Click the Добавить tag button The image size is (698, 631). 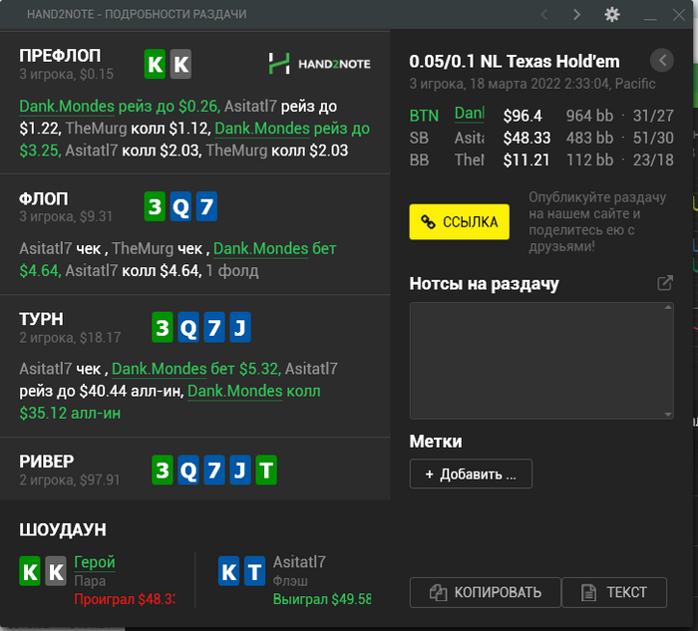pos(471,473)
